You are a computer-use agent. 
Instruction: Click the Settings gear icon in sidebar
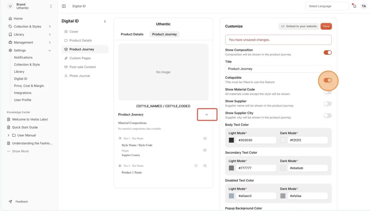coord(10,50)
